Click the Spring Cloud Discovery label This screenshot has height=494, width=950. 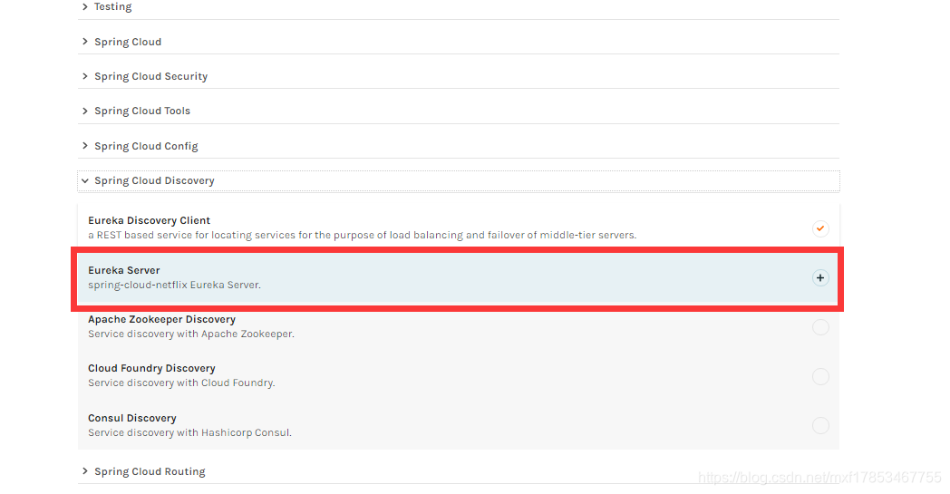point(154,180)
